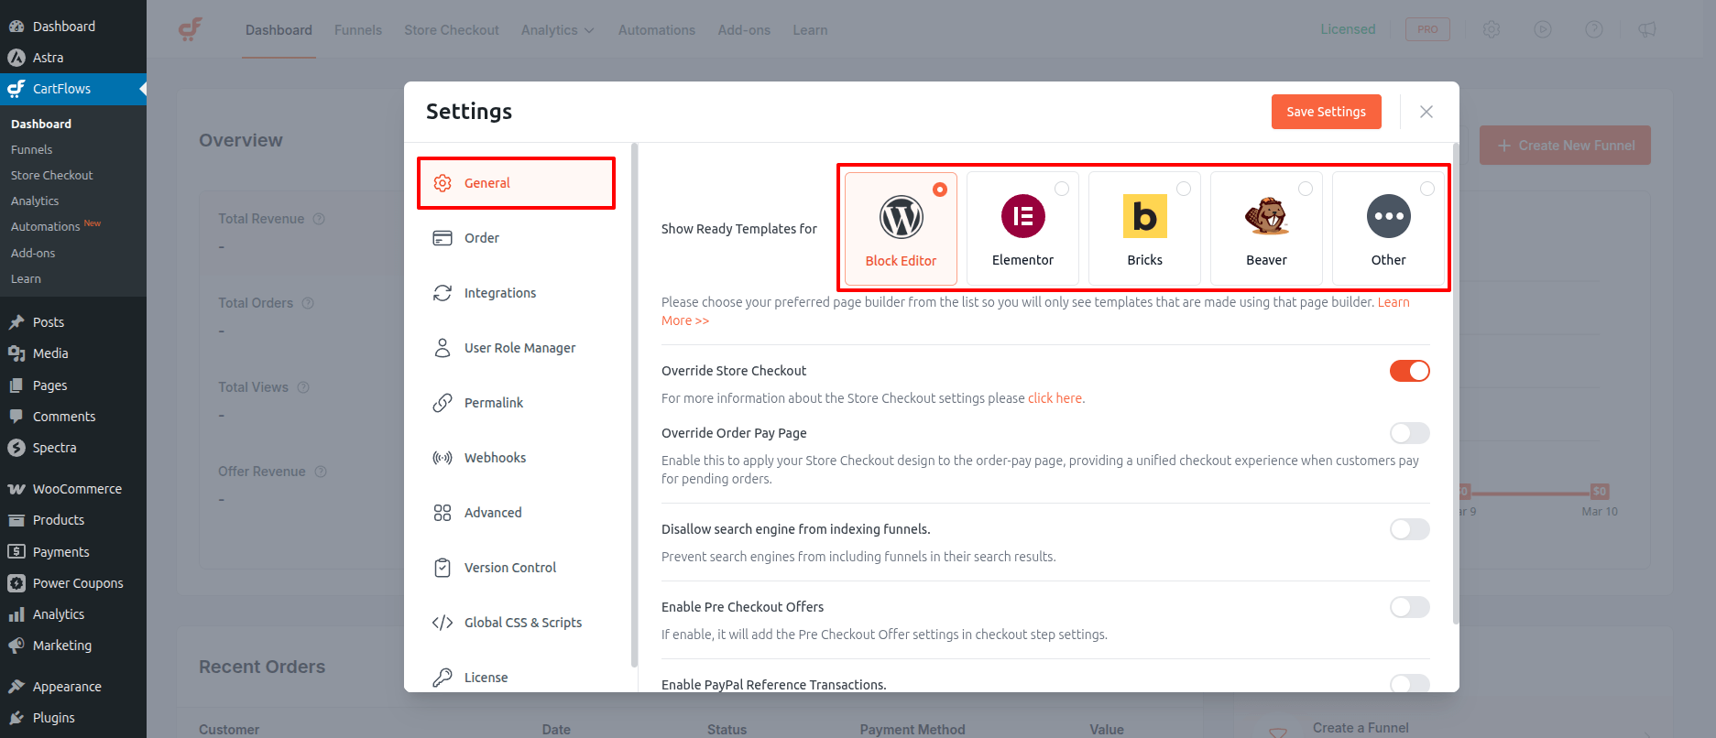Open Pages in WordPress sidebar
1716x738 pixels.
tap(73, 385)
